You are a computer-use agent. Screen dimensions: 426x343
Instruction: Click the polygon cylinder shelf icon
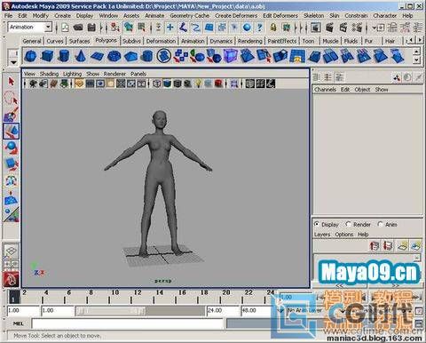(64, 56)
